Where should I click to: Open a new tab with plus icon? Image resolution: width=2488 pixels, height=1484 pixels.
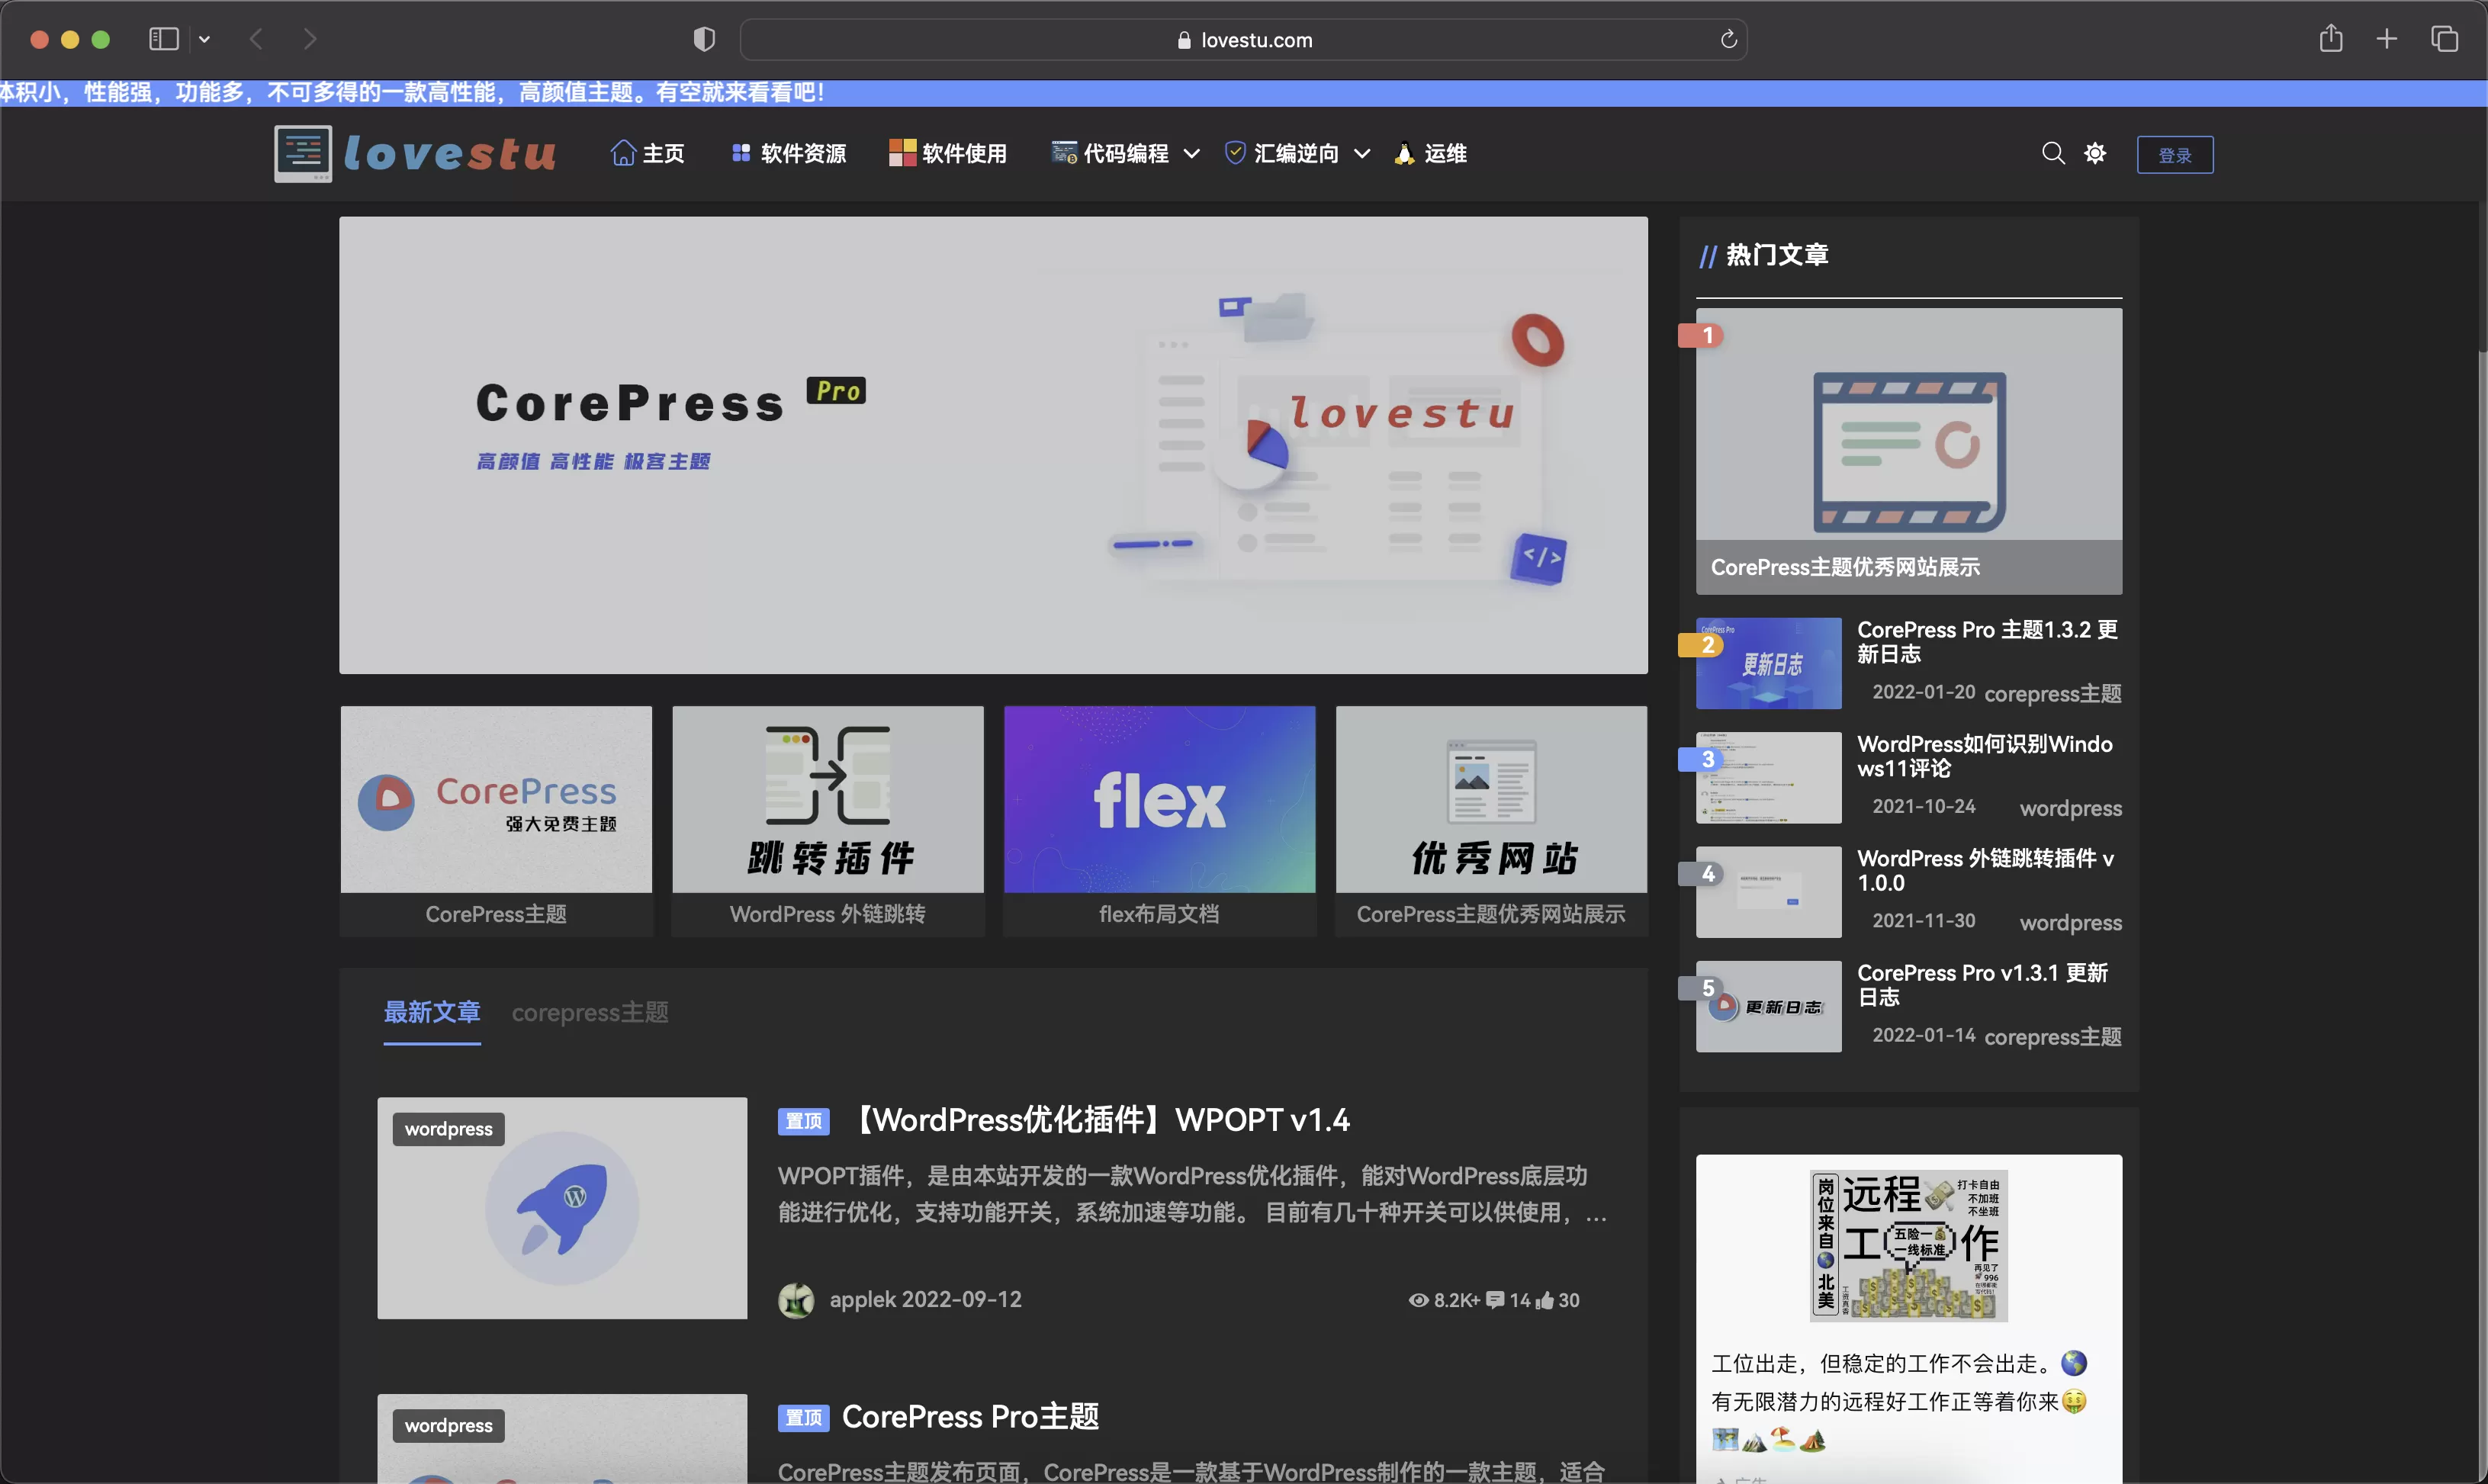[x=2387, y=39]
